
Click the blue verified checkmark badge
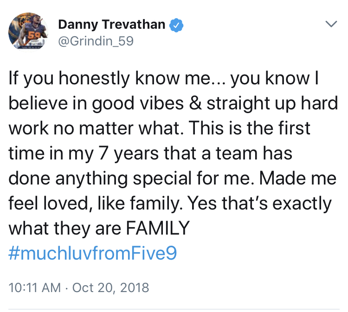click(x=176, y=25)
